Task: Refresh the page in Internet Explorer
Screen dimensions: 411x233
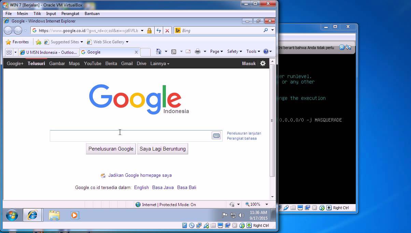Action: pyautogui.click(x=159, y=31)
